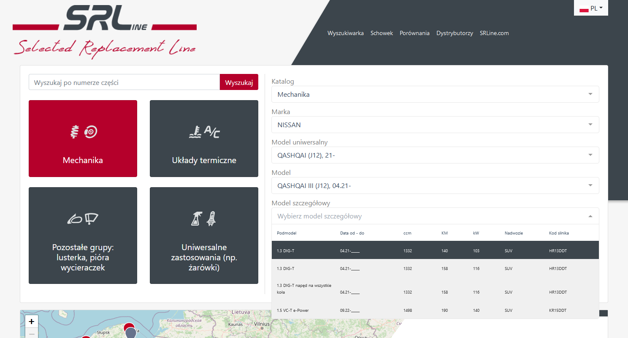628x338 pixels.
Task: Click the Podmodel column header
Action: (x=286, y=233)
